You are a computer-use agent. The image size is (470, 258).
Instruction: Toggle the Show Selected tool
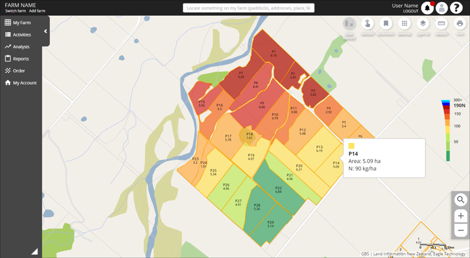(349, 24)
